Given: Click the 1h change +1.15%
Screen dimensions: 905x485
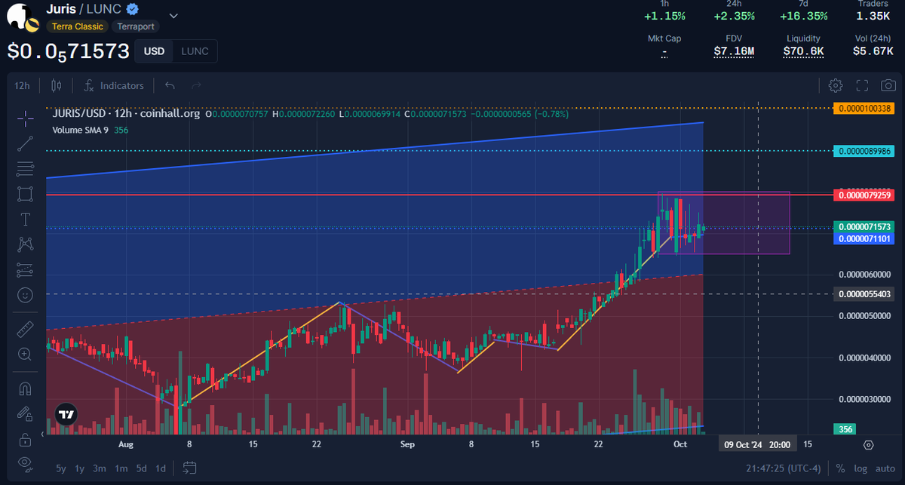Looking at the screenshot, I should (664, 16).
